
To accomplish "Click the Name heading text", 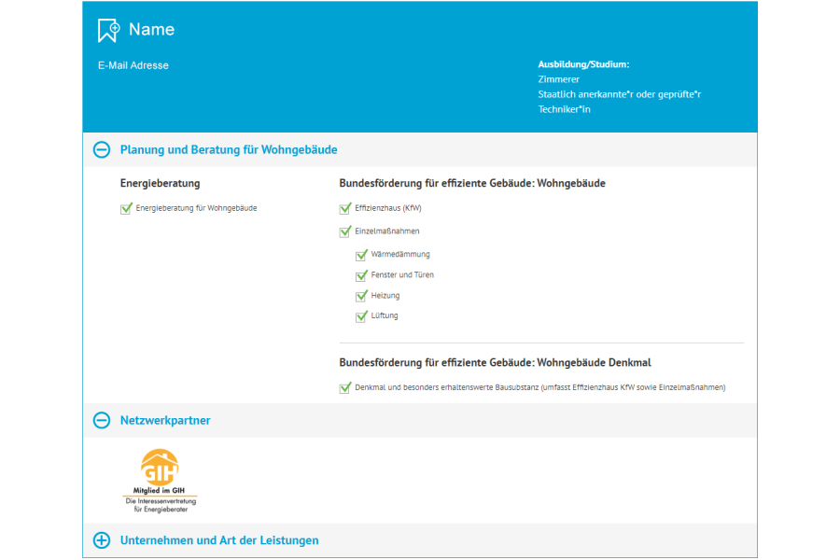I will tap(151, 30).
